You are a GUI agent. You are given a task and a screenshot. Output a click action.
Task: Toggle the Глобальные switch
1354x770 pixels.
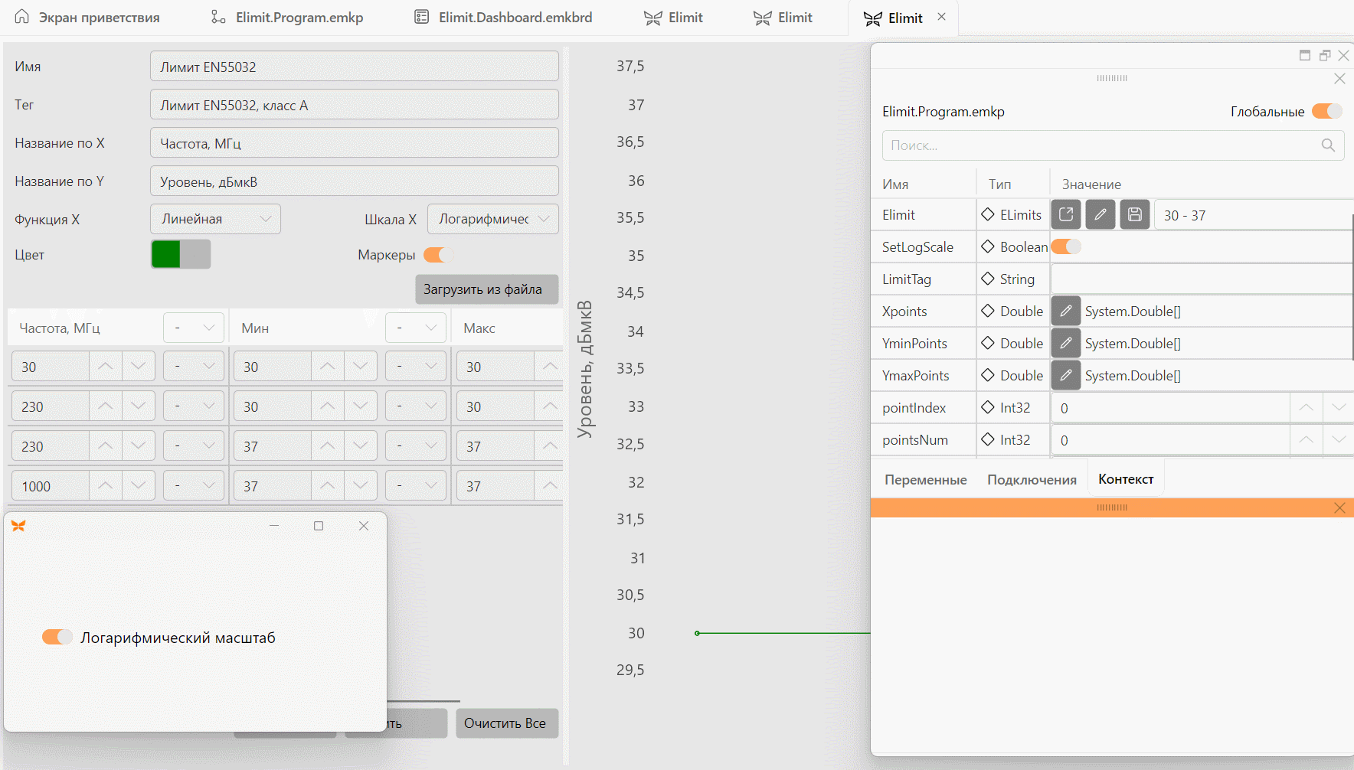[x=1327, y=111]
